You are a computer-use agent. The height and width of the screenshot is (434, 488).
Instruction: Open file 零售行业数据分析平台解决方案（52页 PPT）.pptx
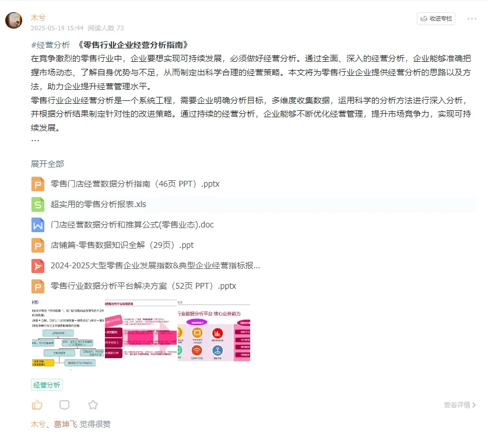click(x=143, y=286)
